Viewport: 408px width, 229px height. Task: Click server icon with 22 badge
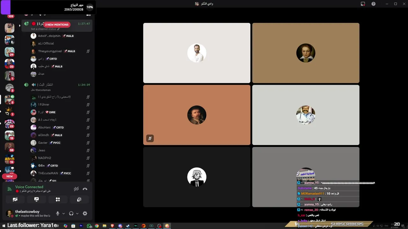click(x=10, y=123)
